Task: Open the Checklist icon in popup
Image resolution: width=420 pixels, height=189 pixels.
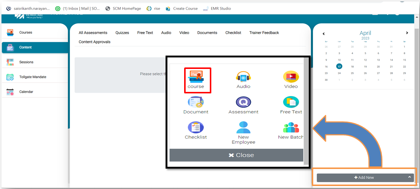Action: pyautogui.click(x=196, y=127)
